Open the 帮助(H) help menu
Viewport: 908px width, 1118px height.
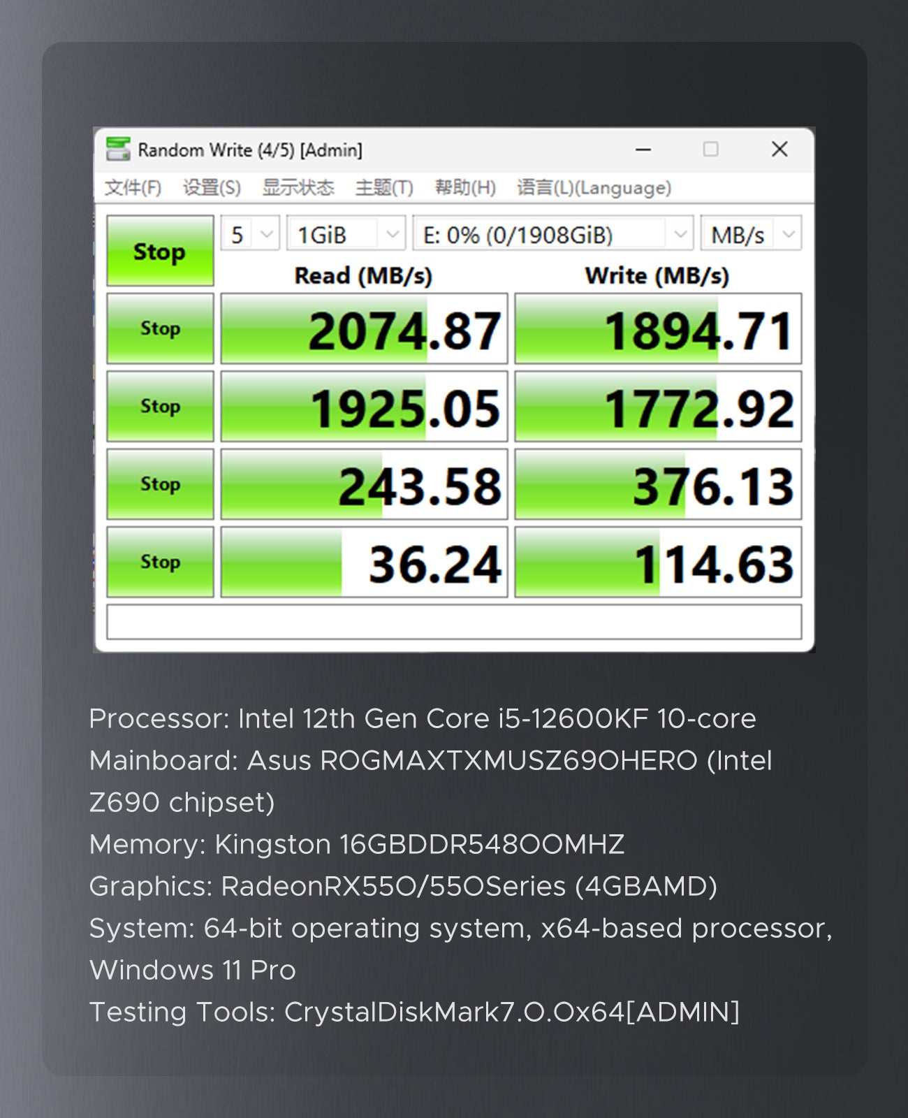pos(465,187)
